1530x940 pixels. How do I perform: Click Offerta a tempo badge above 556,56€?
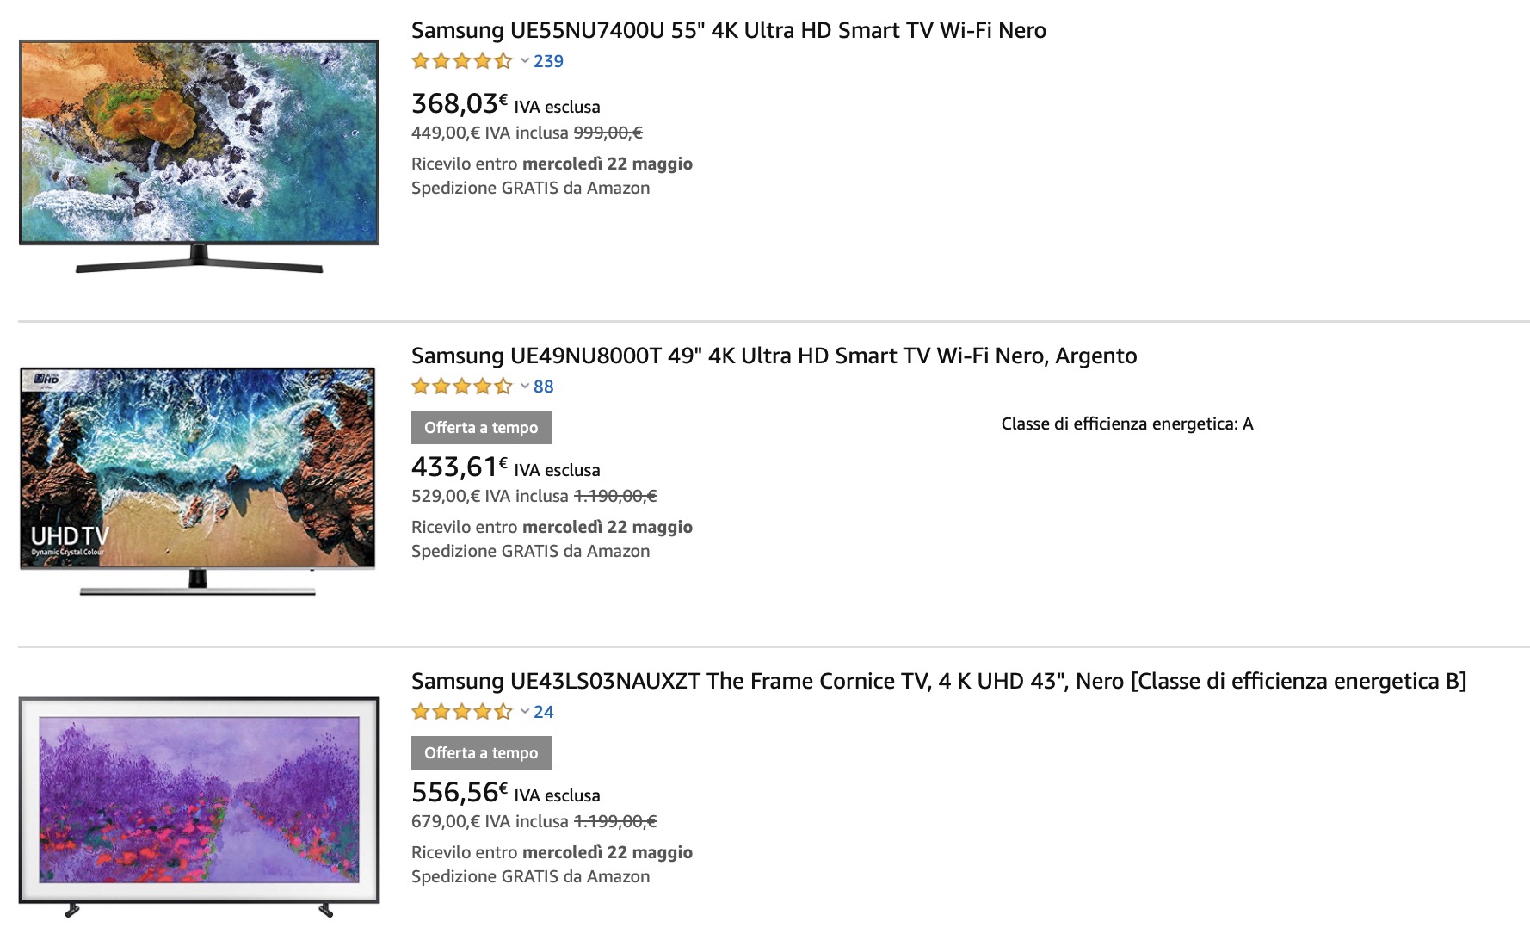tap(481, 753)
